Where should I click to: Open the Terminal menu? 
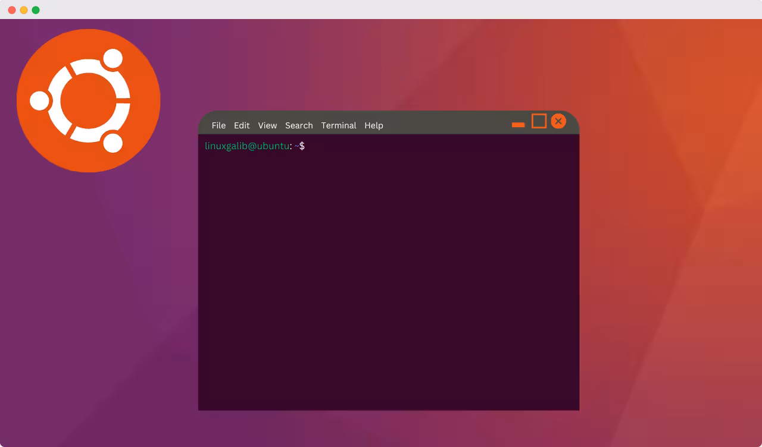tap(339, 125)
